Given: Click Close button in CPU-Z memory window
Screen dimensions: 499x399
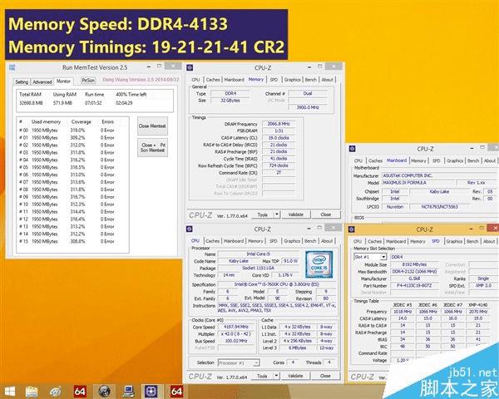Looking at the screenshot, I should (325, 214).
